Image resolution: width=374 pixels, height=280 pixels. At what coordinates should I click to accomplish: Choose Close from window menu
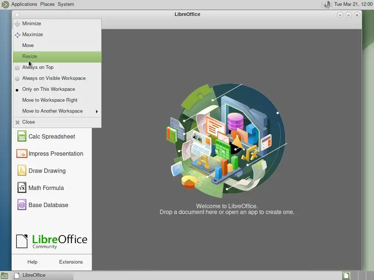(x=57, y=122)
